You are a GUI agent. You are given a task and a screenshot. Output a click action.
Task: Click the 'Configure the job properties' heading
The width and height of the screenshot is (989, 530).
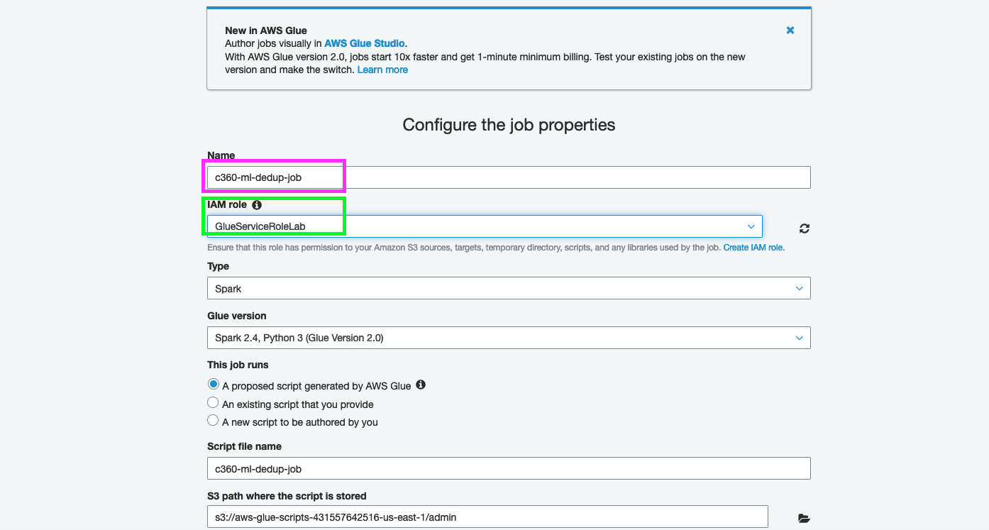[x=509, y=125]
